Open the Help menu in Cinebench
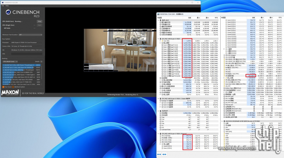 click(7, 6)
